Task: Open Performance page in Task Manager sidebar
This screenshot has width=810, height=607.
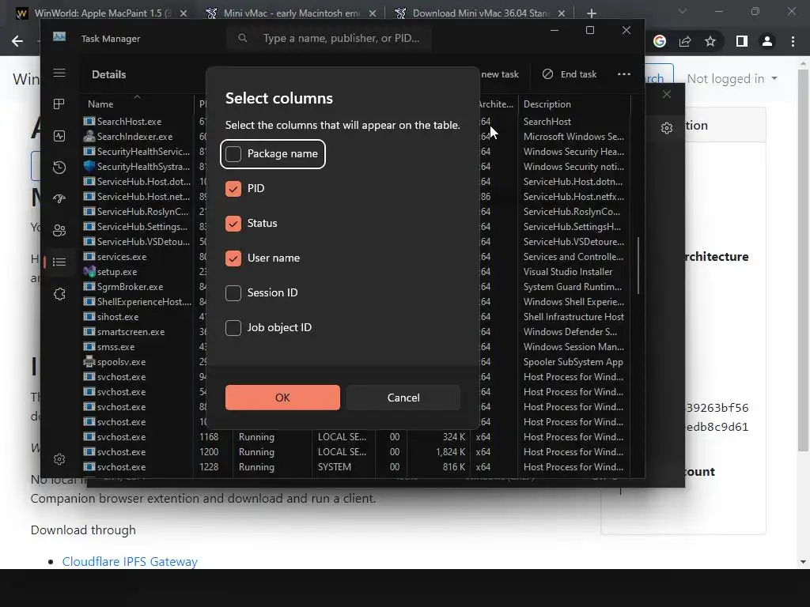Action: click(59, 136)
